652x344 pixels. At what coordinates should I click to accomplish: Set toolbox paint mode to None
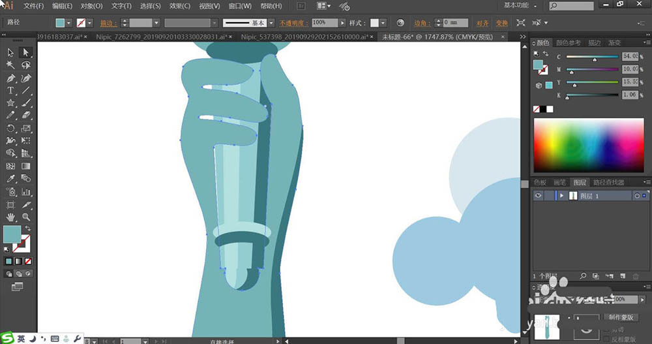28,261
